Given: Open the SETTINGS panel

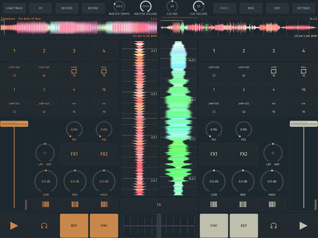Looking at the screenshot, I should point(303,8).
